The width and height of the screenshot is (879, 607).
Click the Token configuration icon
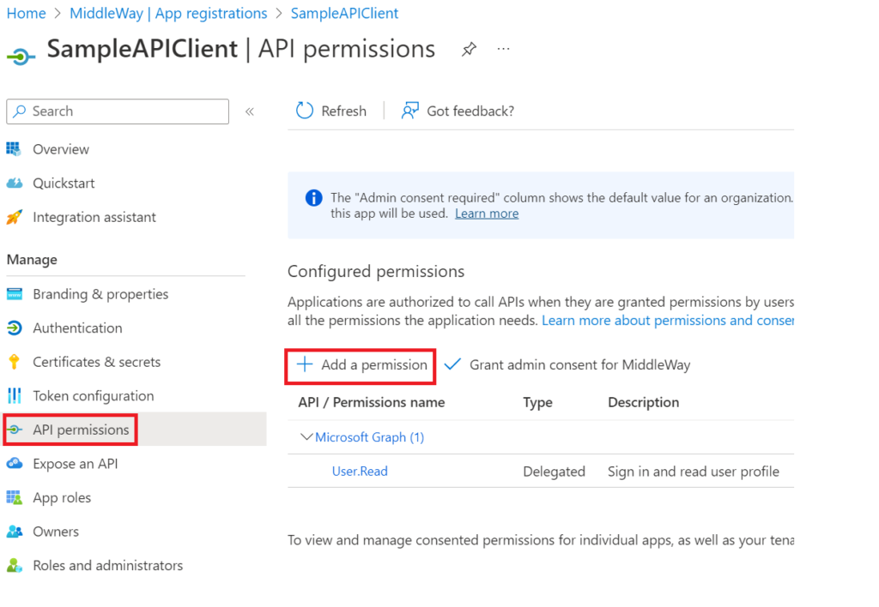(15, 396)
